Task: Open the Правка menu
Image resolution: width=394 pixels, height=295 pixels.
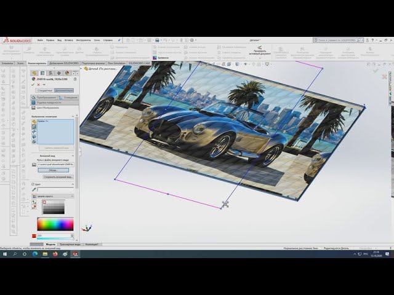Action: click(50, 40)
